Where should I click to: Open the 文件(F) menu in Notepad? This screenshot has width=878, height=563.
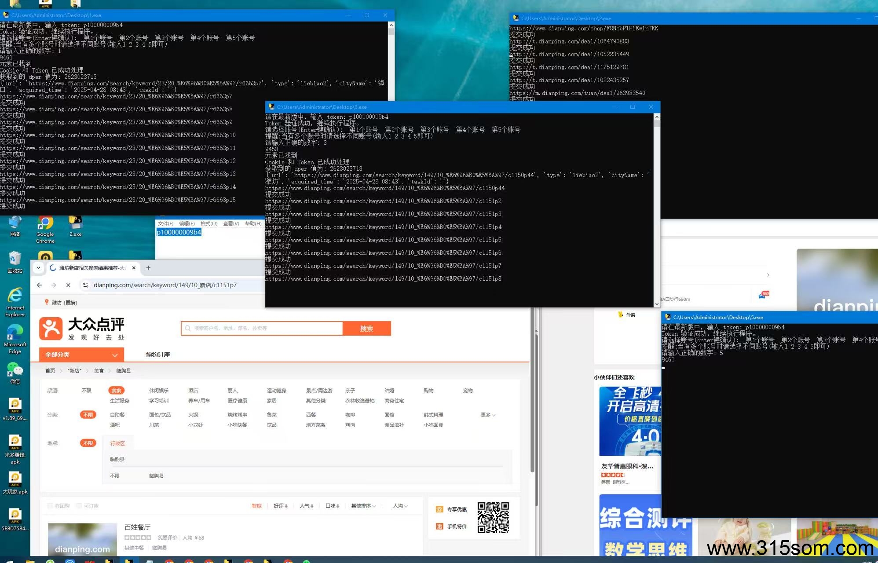pos(165,223)
